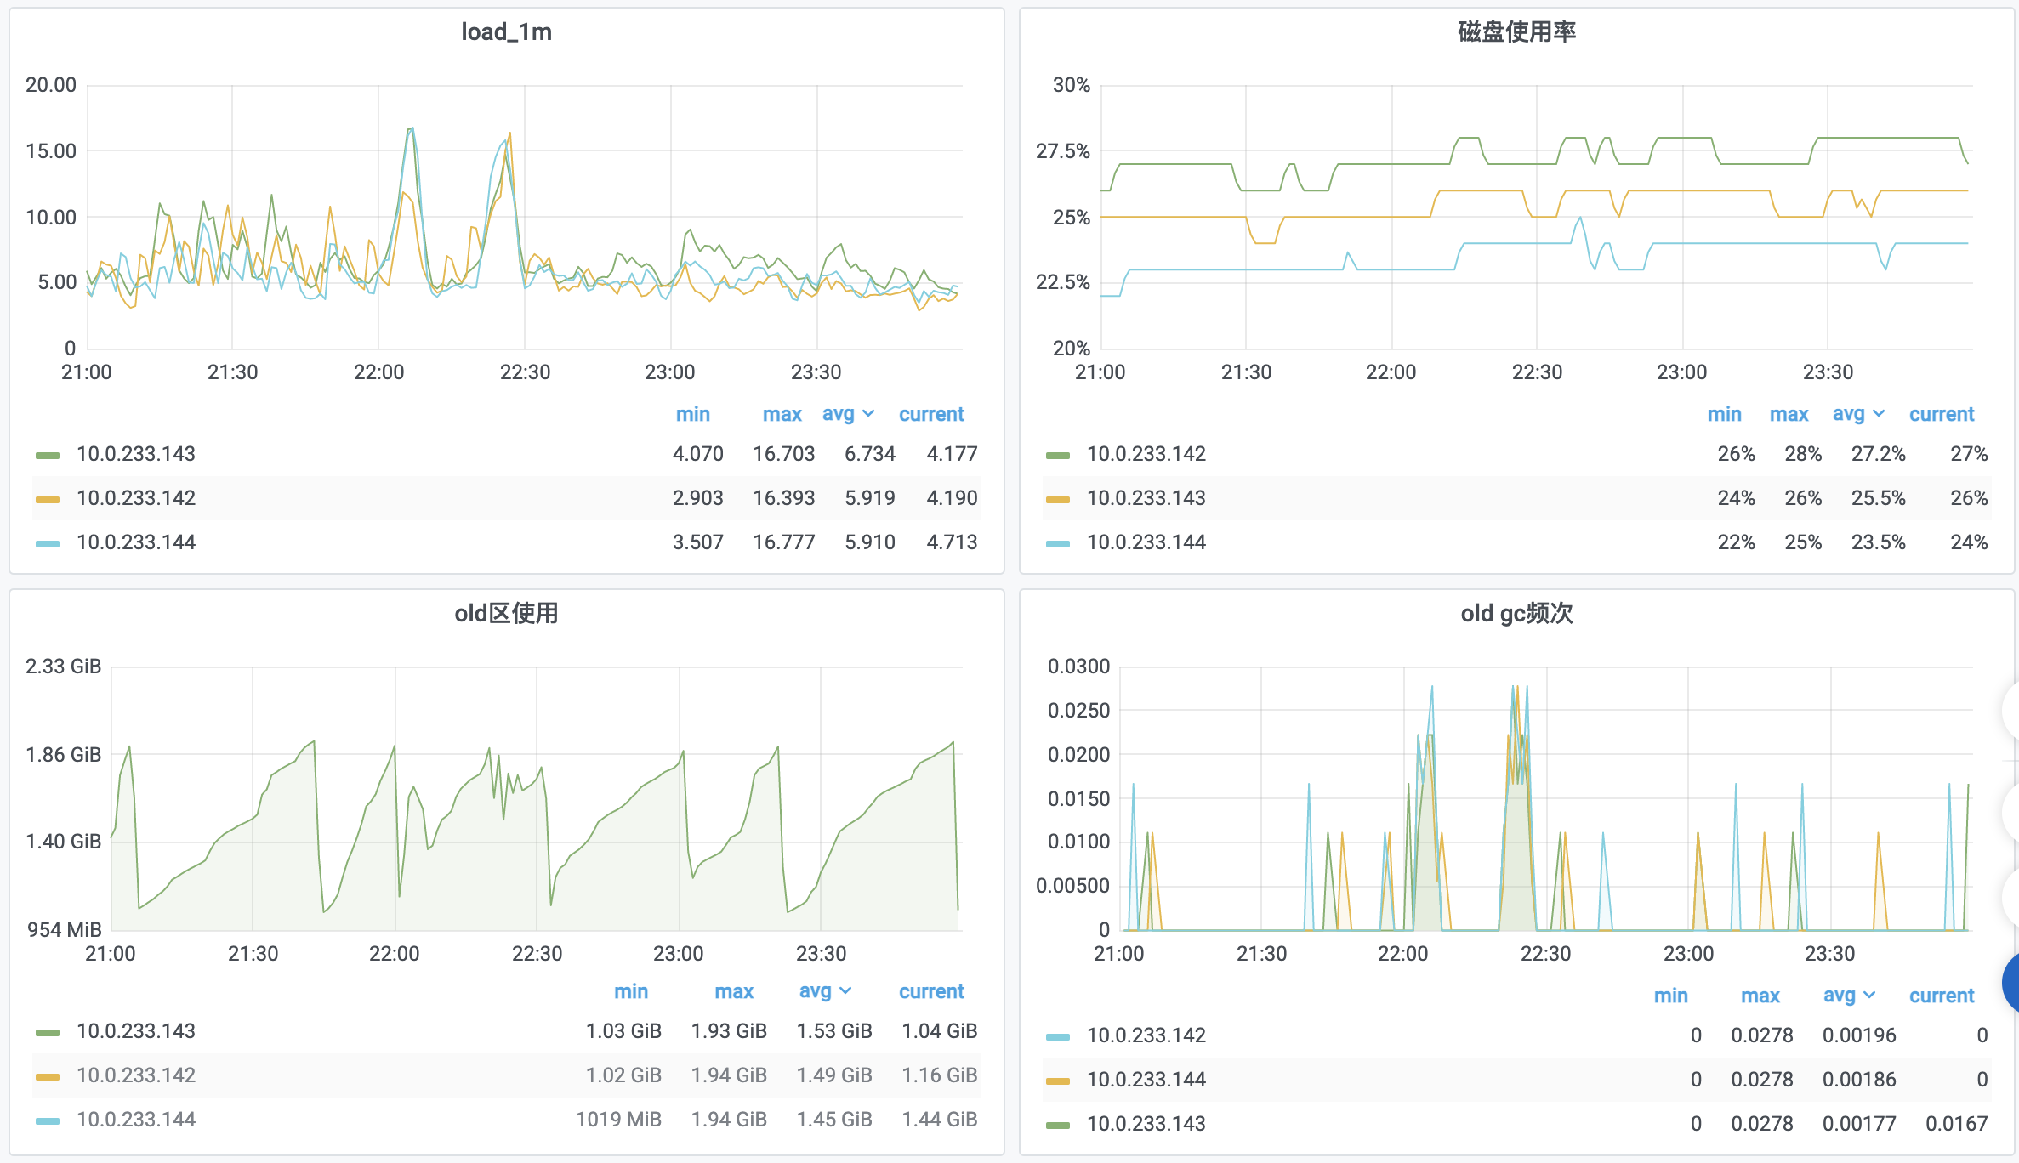Open the load_1m panel title menu

click(x=506, y=32)
